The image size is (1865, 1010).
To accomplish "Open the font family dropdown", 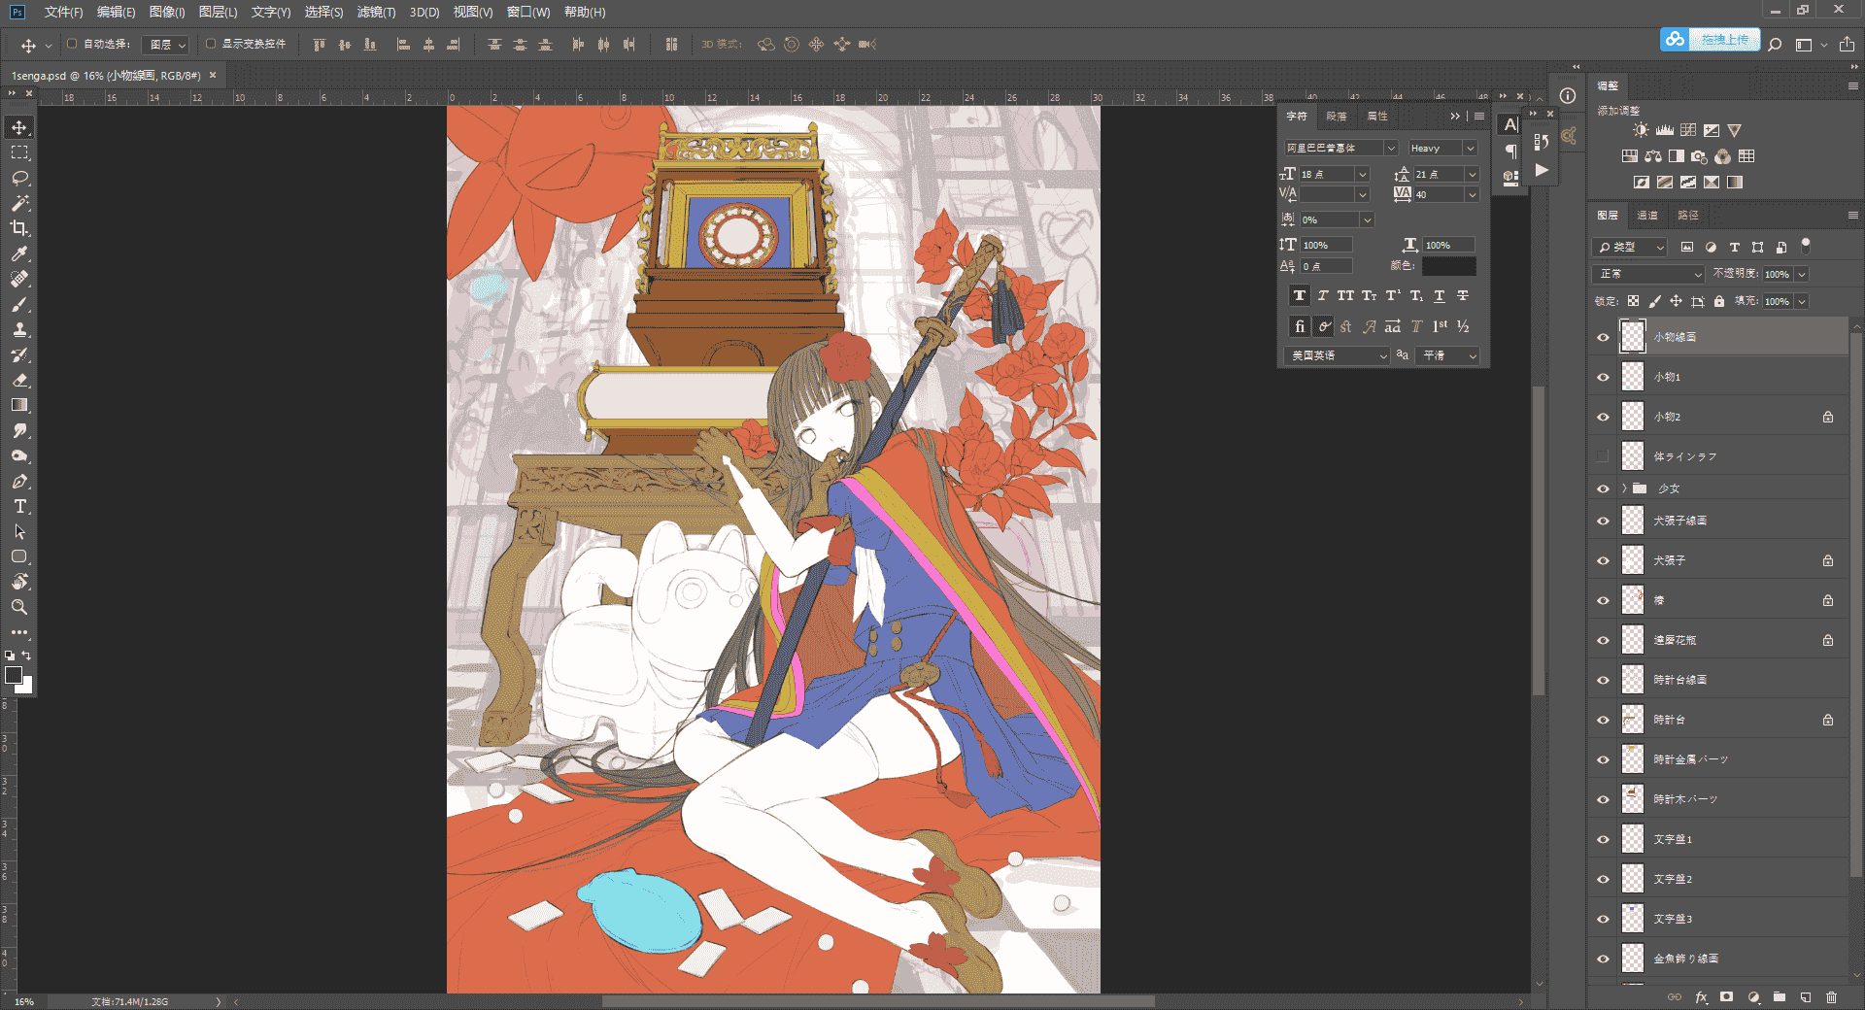I will 1391,149.
